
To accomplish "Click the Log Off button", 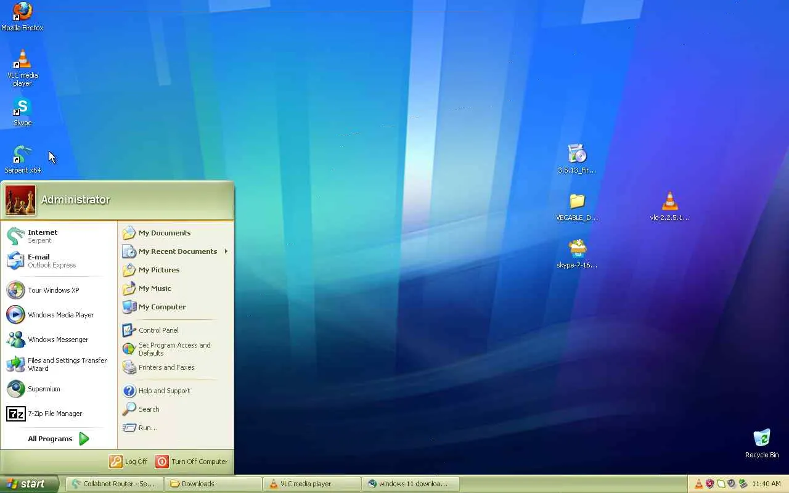I will click(129, 462).
